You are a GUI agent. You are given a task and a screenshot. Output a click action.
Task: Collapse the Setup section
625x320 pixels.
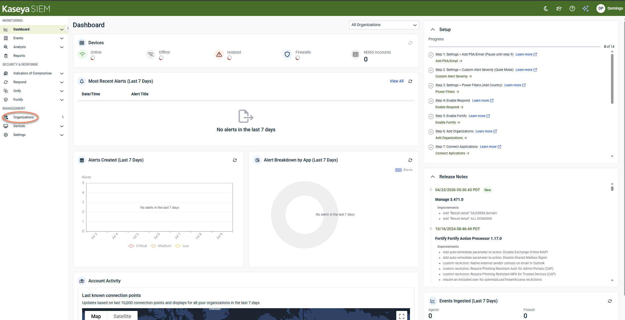click(x=433, y=29)
